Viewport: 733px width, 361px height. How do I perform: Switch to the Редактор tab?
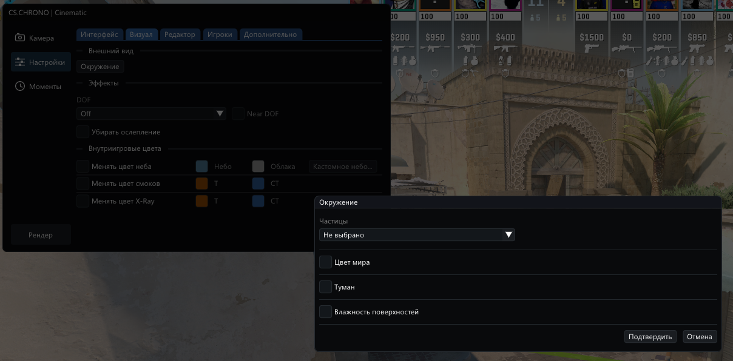[x=180, y=35]
